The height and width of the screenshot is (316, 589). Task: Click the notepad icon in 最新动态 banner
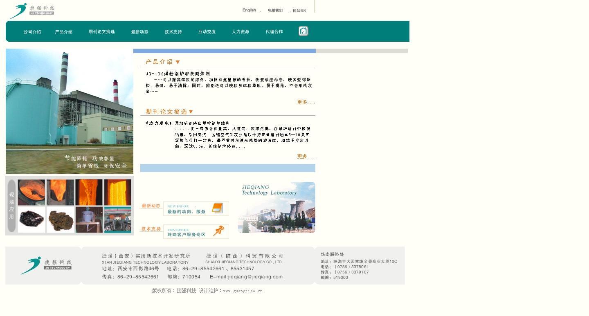217,208
